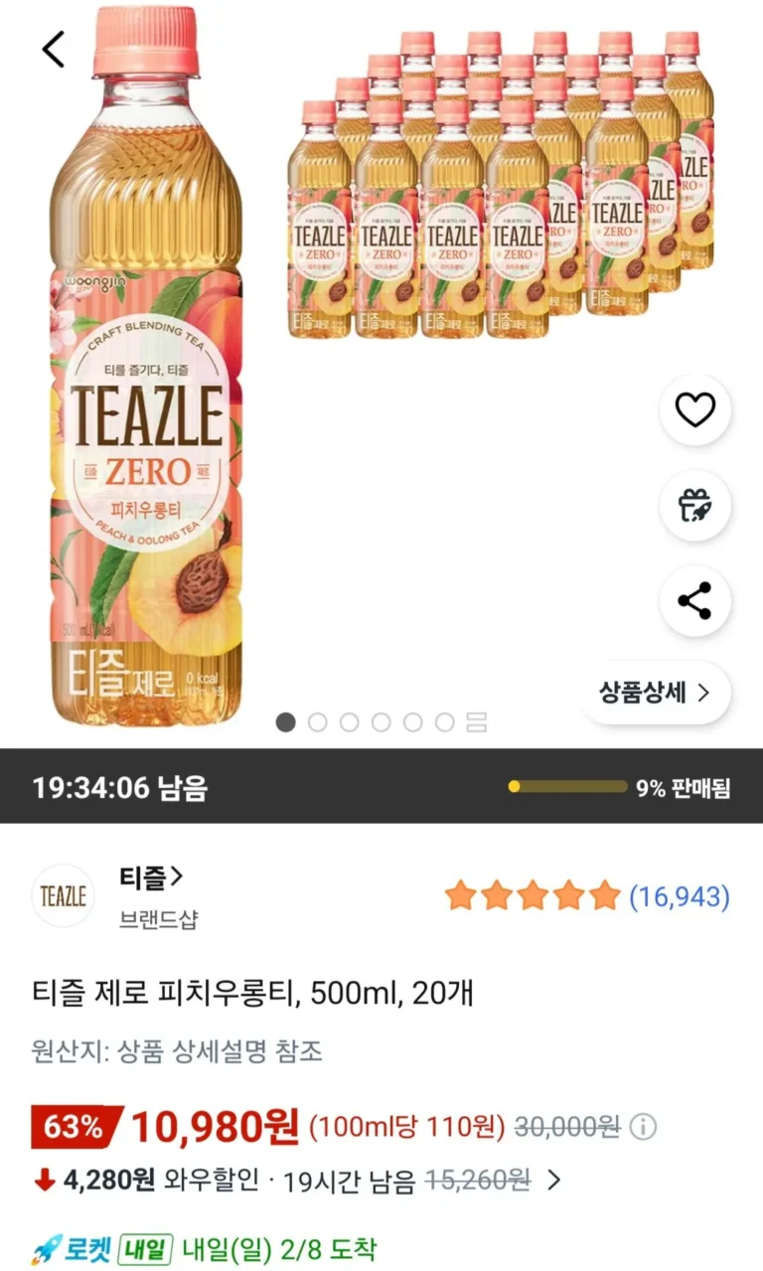Viewport: 763px width, 1271px height.
Task: Tap the 20-bottle pack product image
Action: pos(500,186)
